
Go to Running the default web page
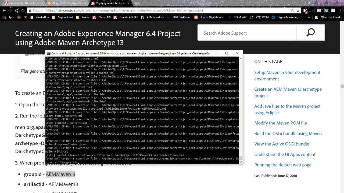[283, 165]
